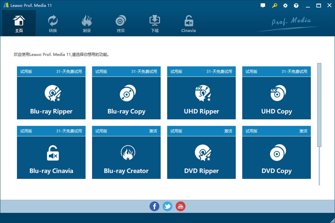Open Blu-ray Cinavia unlock icon
Image resolution: width=335 pixels, height=223 pixels.
53,153
